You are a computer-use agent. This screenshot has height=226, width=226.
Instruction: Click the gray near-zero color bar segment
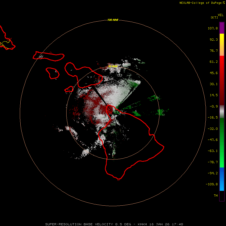[222, 112]
